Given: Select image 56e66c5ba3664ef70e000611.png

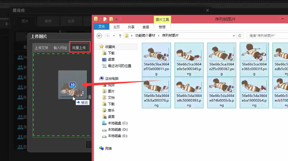Looking at the screenshot, I should [x=156, y=59].
